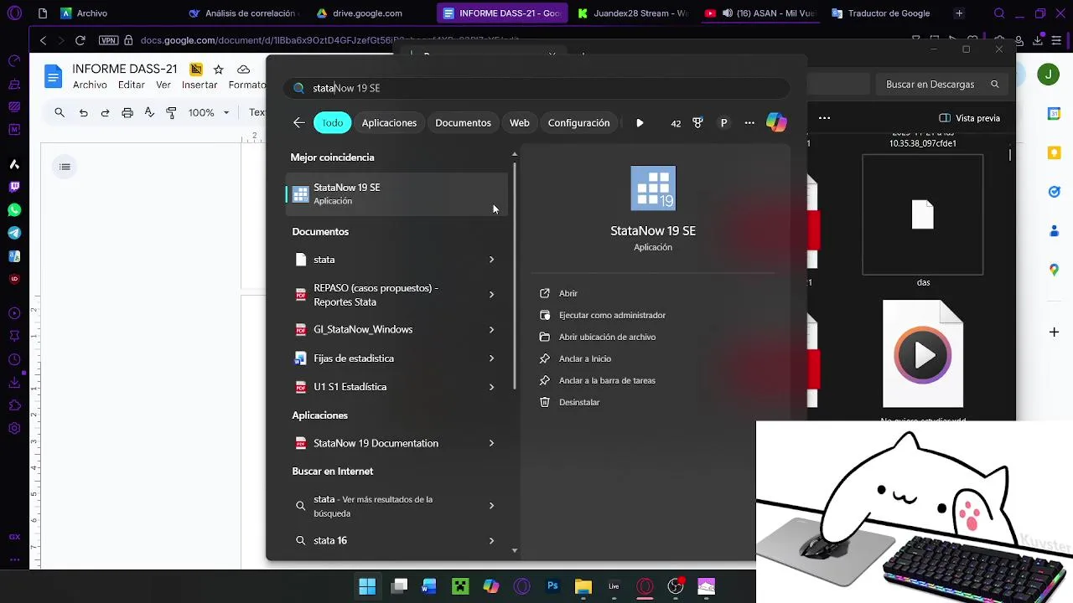Click the P profile icon in search
Viewport: 1073px width, 603px height.
coord(723,123)
